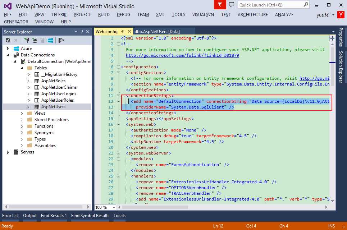Open the Find Symbol Results tab

point(90,216)
